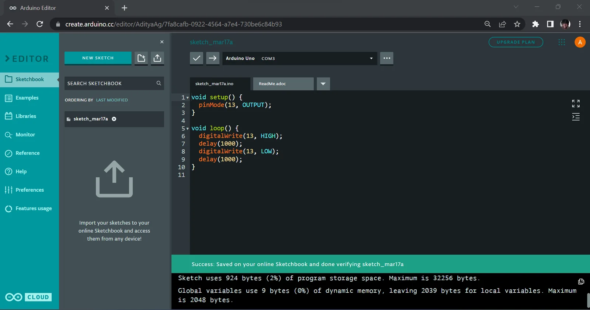Close the sketchbook side panel
The image size is (590, 310).
pos(162,42)
